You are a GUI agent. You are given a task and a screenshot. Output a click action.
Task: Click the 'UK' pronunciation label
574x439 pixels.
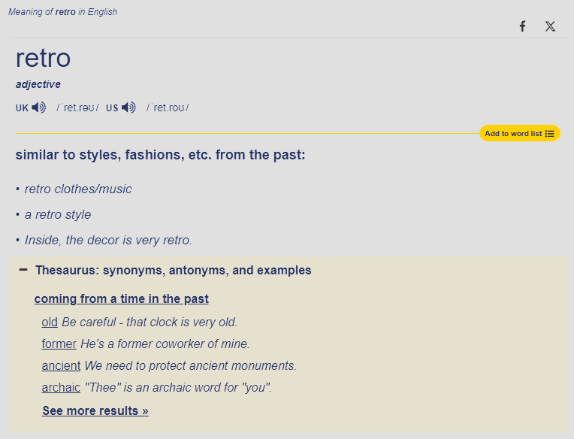pos(22,108)
